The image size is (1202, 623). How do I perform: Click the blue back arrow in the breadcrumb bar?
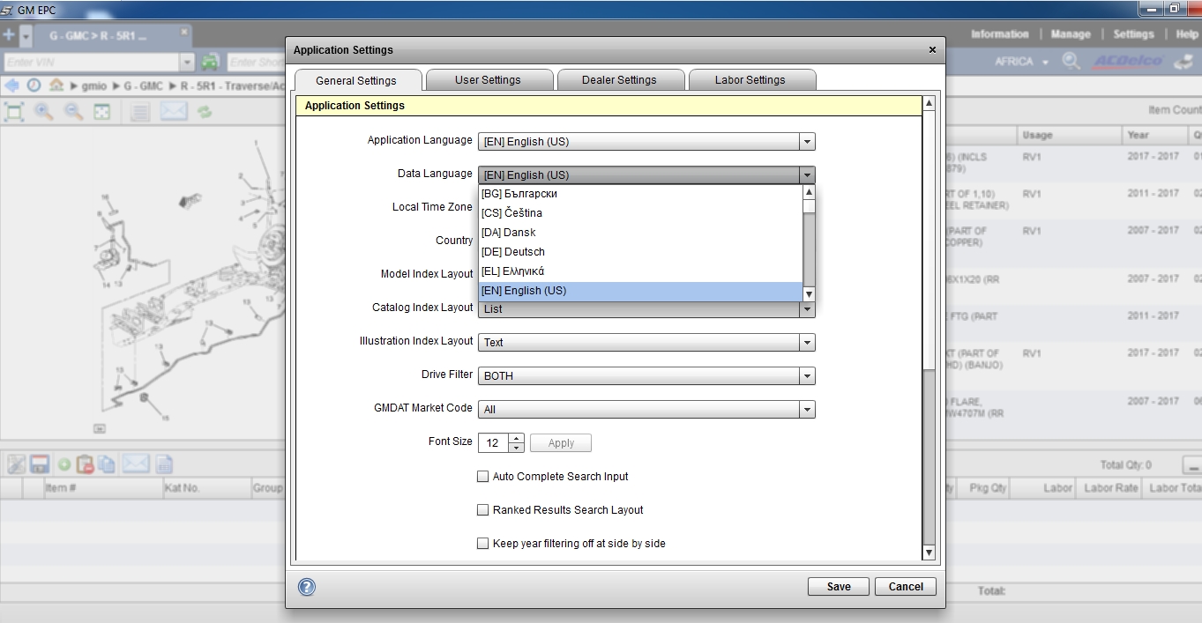(11, 85)
